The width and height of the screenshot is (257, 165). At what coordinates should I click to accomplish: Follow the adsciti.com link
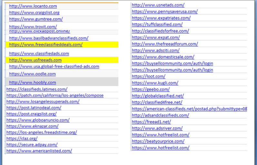tap(155, 50)
